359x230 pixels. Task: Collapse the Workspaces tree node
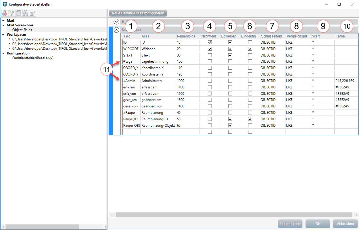3,35
